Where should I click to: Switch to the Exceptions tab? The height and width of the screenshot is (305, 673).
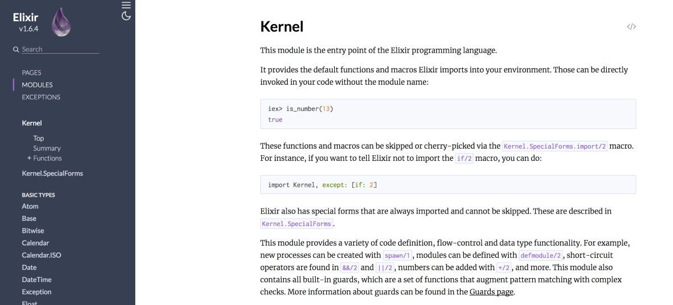(x=41, y=97)
